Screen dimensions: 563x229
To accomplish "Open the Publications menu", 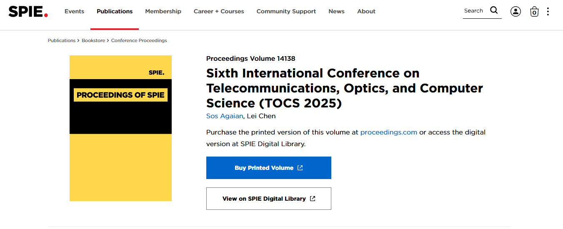I will (x=115, y=11).
